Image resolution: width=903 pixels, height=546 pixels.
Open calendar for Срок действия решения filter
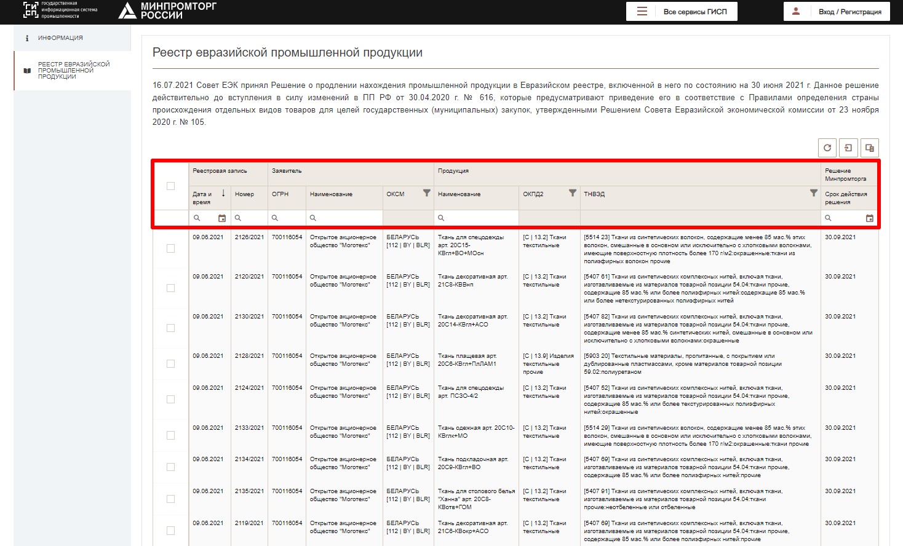869,218
